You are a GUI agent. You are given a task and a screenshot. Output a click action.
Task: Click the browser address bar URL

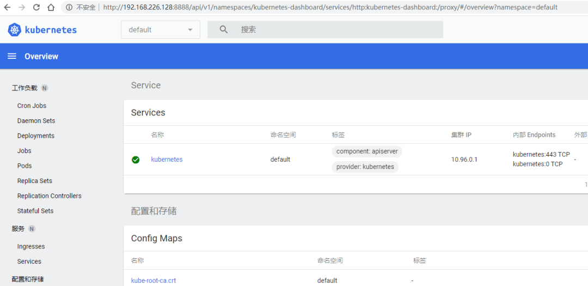tap(330, 7)
